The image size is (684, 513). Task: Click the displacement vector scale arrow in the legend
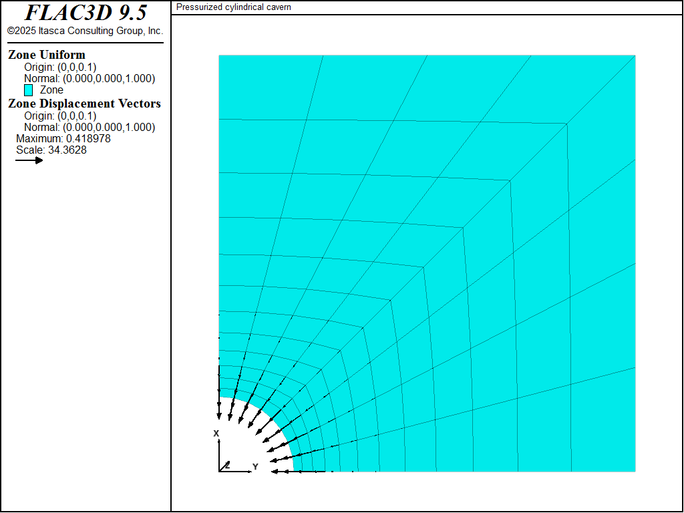(29, 160)
